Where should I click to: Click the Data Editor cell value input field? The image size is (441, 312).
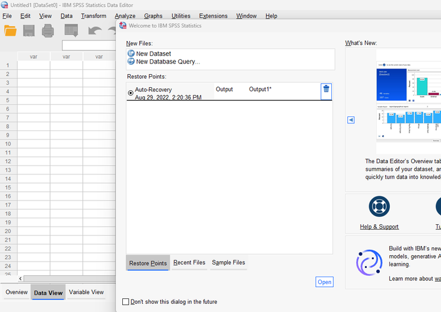[89, 45]
